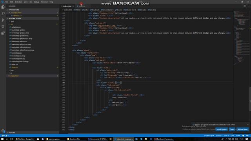Open Task View on the taskbar
251x141 pixels.
point(12,139)
